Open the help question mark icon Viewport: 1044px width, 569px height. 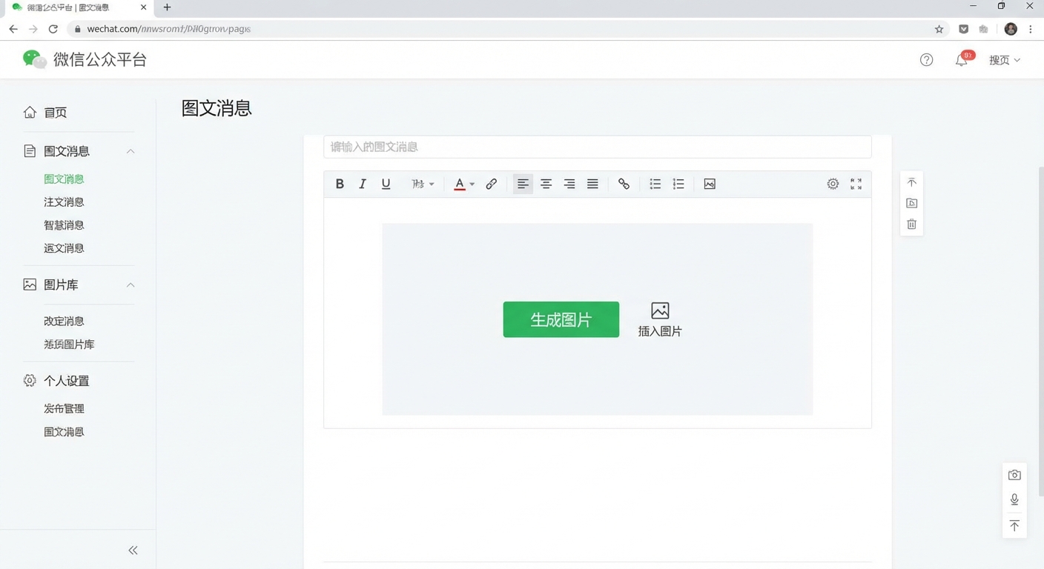[926, 60]
